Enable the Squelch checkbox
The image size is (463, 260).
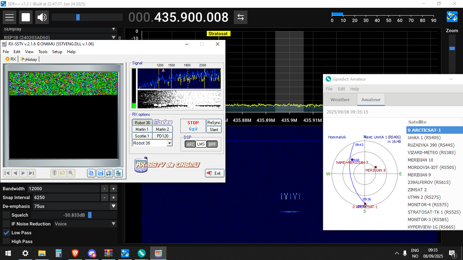point(6,215)
